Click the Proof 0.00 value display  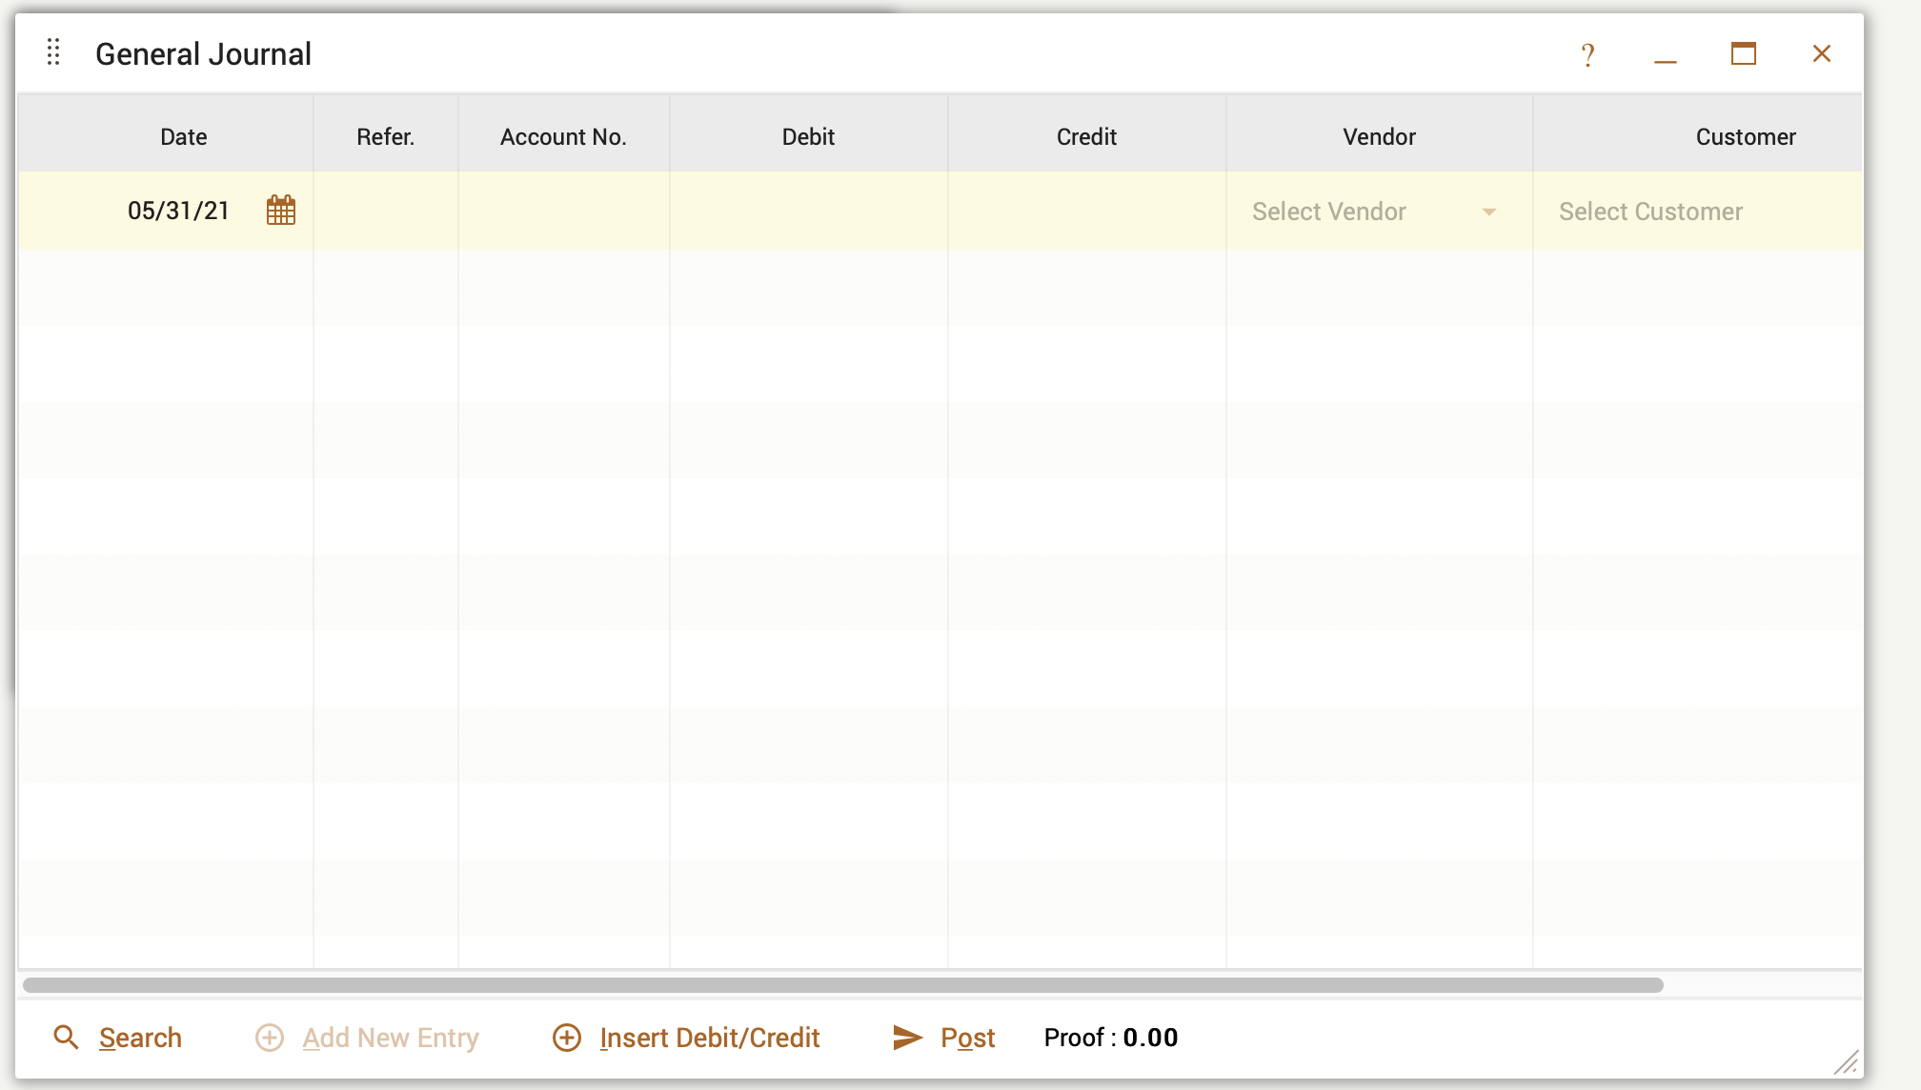pyautogui.click(x=1110, y=1038)
